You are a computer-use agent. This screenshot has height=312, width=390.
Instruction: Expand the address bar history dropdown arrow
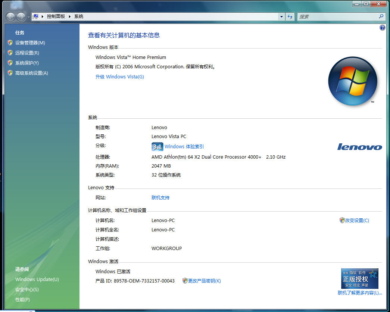[x=281, y=17]
